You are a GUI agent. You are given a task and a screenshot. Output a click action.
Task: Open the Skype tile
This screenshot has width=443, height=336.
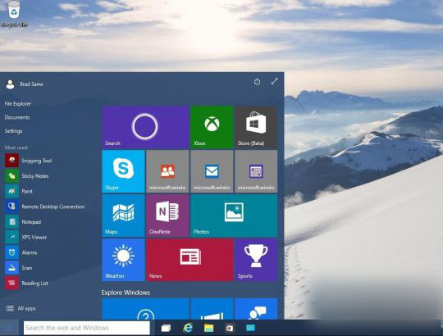123,171
